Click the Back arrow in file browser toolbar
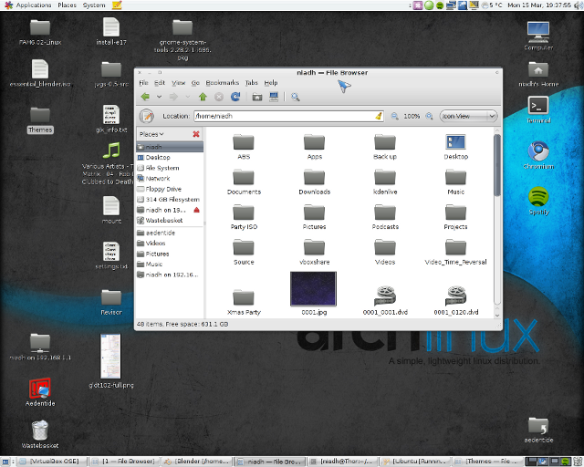Viewport: 584px width, 467px height. coord(145,97)
